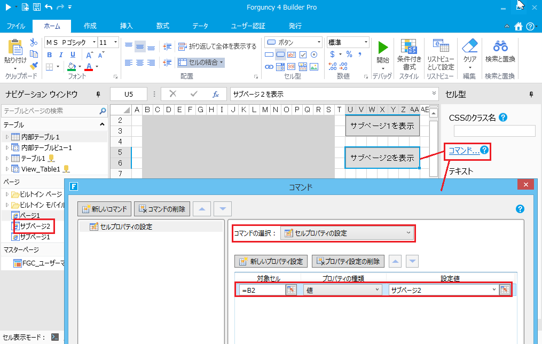Toggle Bold formatting
Image resolution: width=542 pixels, height=344 pixels.
point(50,54)
